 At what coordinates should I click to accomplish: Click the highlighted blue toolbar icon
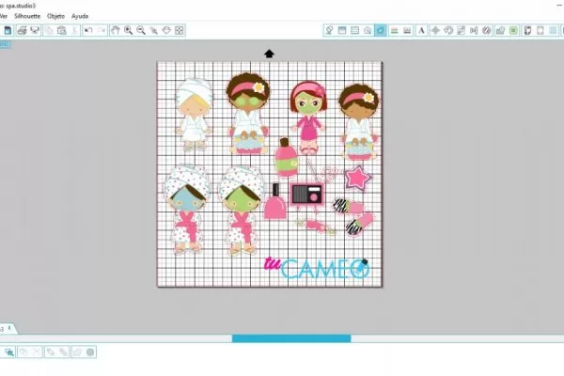[x=380, y=31]
